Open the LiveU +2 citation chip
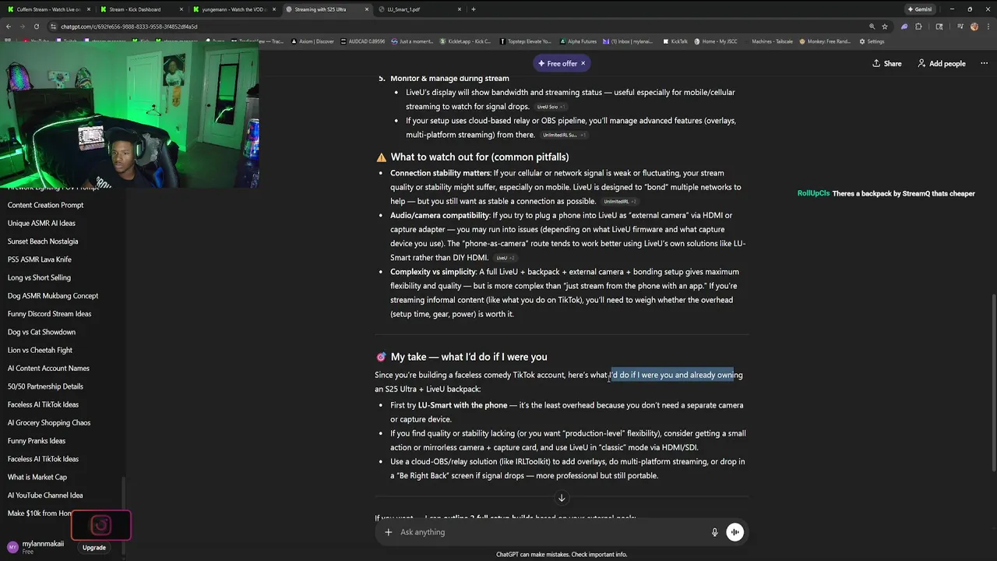The image size is (997, 561). pyautogui.click(x=505, y=258)
